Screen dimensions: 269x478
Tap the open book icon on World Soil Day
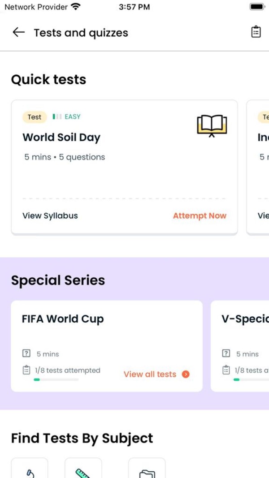point(212,125)
